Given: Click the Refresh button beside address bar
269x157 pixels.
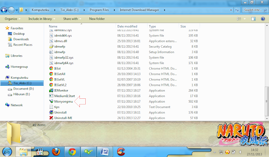Looking at the screenshot, I should click(x=237, y=10).
